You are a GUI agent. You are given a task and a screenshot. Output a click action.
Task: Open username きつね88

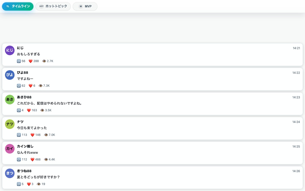[24, 171]
